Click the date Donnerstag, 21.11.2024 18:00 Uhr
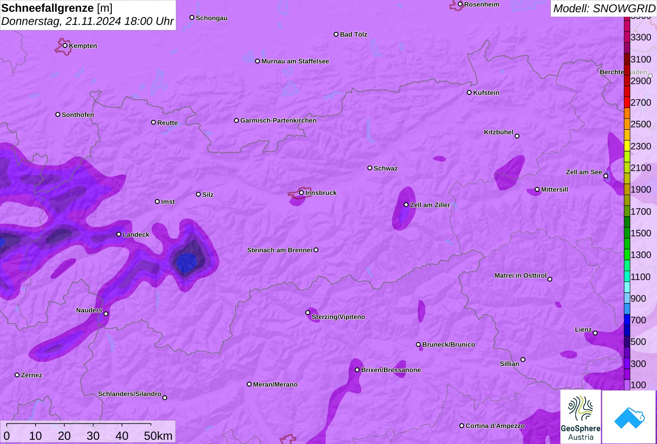 87,22
